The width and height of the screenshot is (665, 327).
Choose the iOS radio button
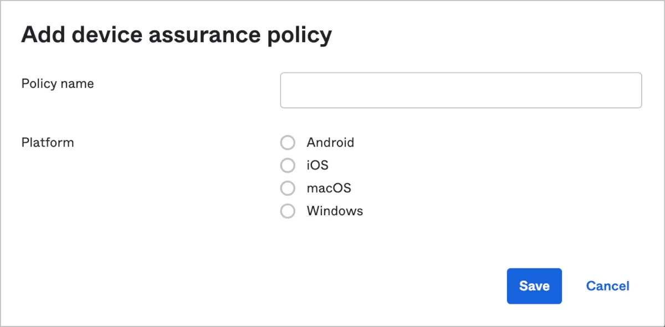(288, 165)
